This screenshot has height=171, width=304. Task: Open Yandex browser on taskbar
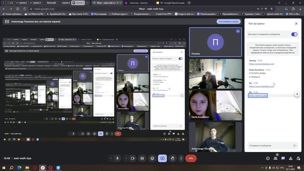click(x=43, y=168)
